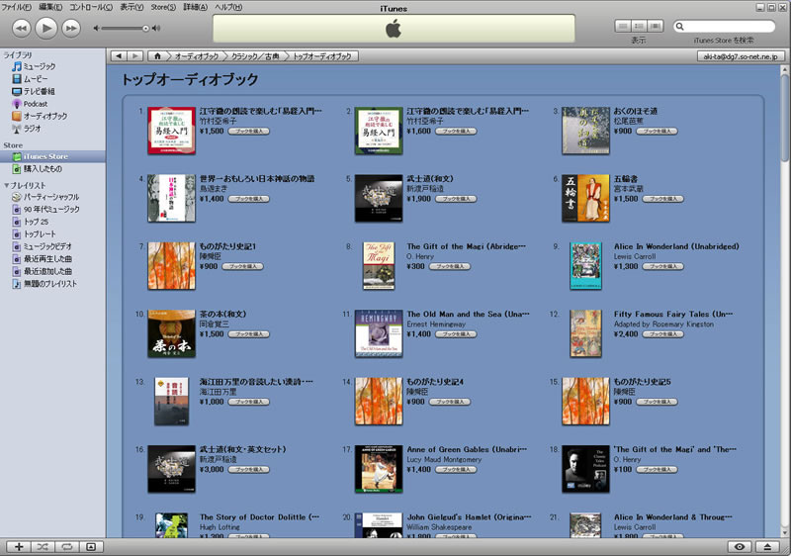The height and width of the screenshot is (556, 791).
Task: Add a new playlist with plus button
Action: coord(19,546)
